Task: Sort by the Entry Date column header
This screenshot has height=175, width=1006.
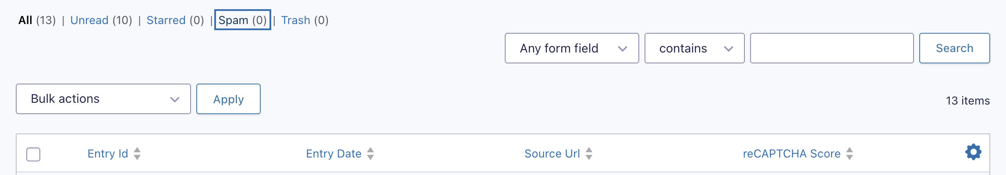Action: pos(333,154)
